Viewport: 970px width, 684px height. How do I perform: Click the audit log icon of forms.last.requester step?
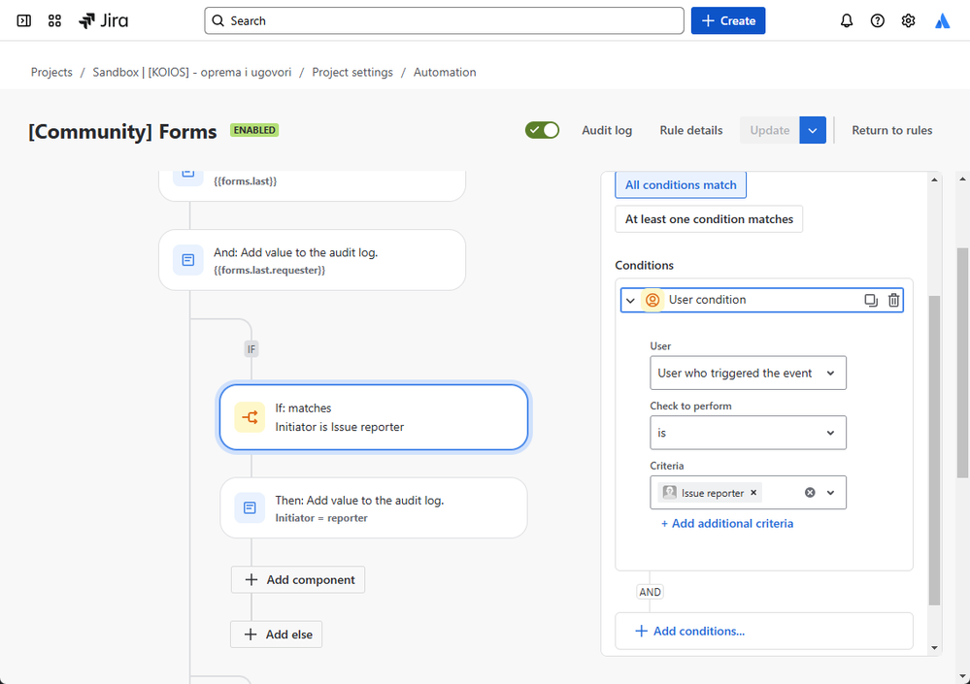point(188,260)
